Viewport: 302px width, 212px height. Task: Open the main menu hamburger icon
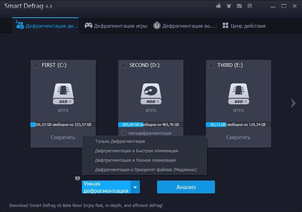click(250, 6)
